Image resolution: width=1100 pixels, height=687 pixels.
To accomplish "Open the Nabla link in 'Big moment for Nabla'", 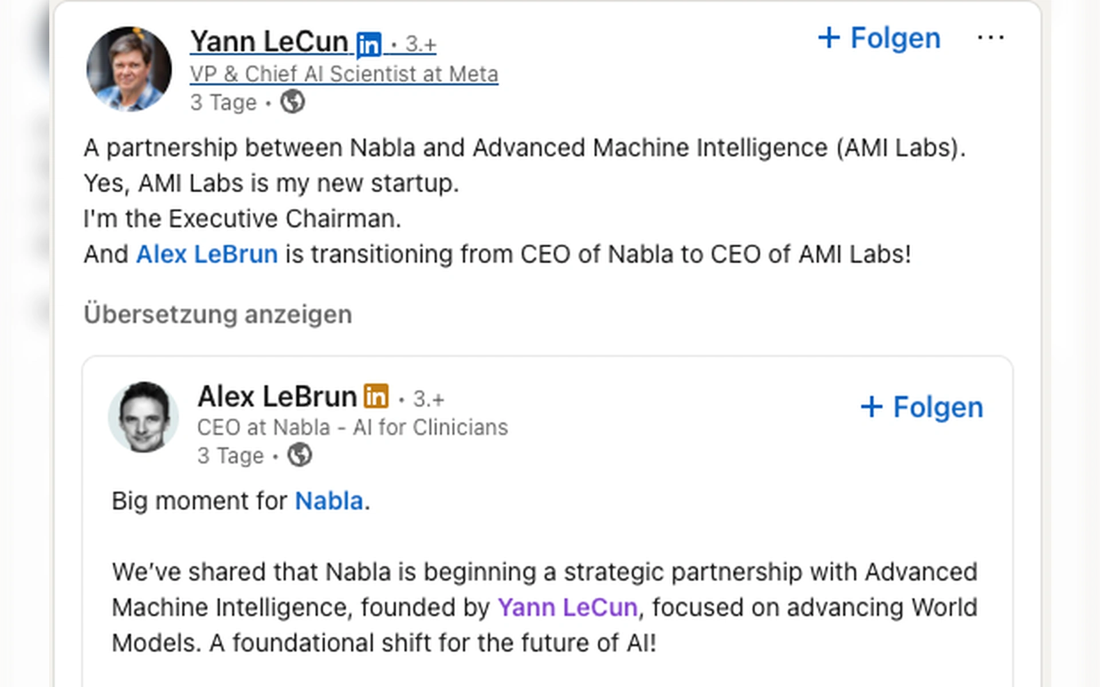I will [x=328, y=500].
